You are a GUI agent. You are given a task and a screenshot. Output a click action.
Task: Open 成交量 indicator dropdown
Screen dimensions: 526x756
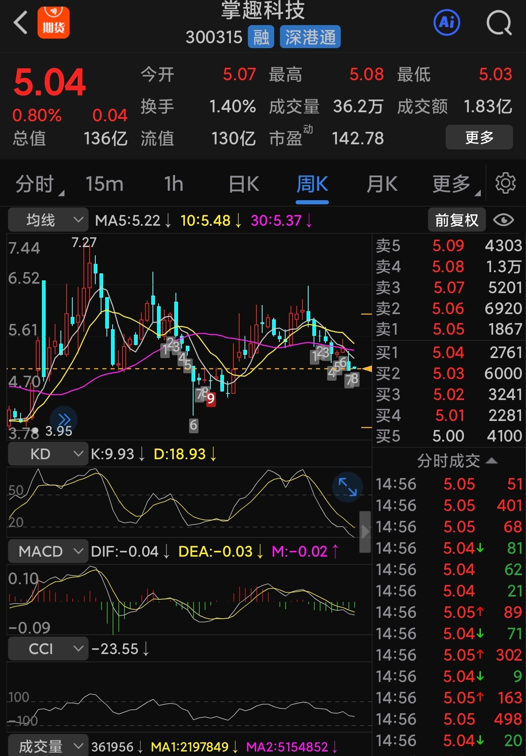pos(48,746)
